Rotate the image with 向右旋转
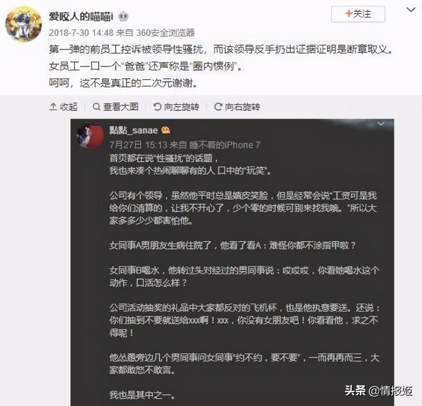The height and width of the screenshot is (406, 422). click(237, 107)
